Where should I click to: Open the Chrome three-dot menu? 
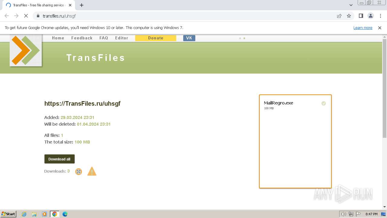[x=380, y=16]
